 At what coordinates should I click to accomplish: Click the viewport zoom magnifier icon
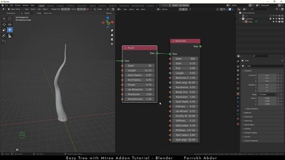[112, 31]
